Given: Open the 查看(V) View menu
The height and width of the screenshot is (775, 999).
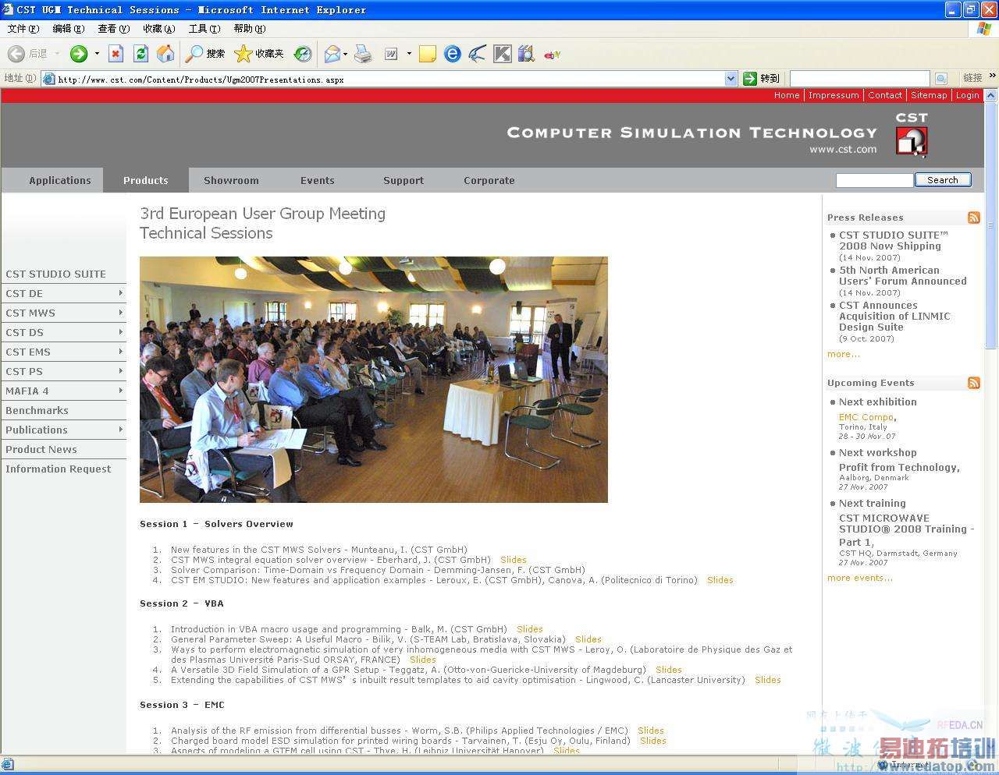Looking at the screenshot, I should point(114,29).
